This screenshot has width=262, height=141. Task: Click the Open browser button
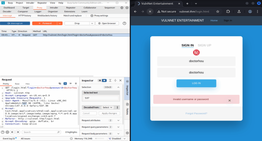point(107,23)
